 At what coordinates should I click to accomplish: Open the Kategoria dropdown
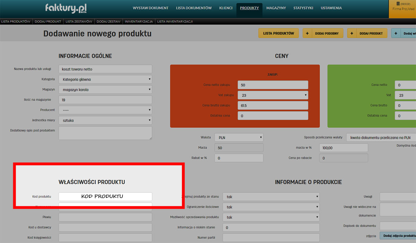tap(105, 79)
